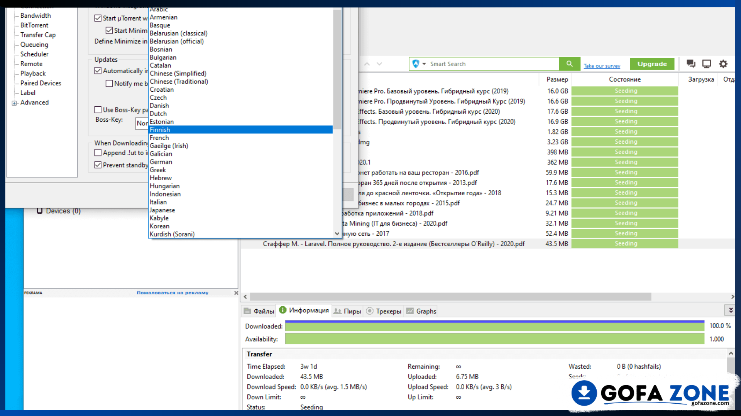Viewport: 741px width, 416px height.
Task: Click the torrent list horizontal scrollbar
Action: [x=450, y=297]
